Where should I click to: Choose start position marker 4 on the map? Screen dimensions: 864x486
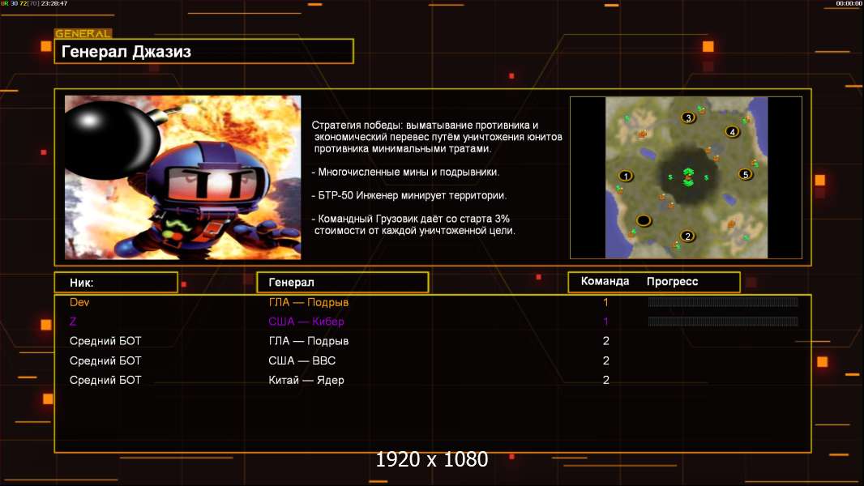coord(732,131)
